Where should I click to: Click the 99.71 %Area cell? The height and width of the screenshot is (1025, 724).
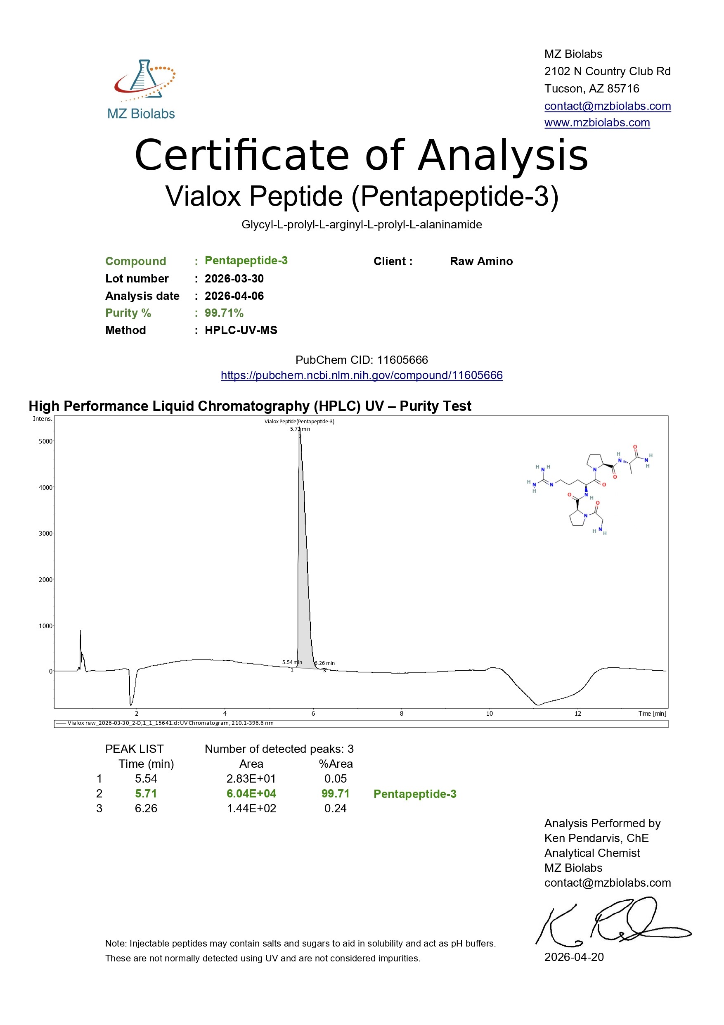point(336,793)
